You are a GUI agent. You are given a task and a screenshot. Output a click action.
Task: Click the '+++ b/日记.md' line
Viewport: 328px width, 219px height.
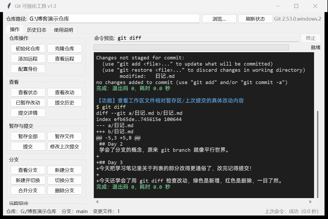115,132
